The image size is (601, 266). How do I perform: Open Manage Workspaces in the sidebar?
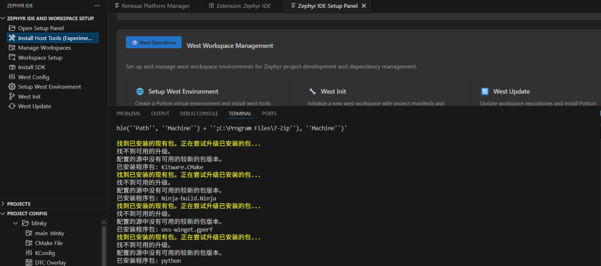44,48
